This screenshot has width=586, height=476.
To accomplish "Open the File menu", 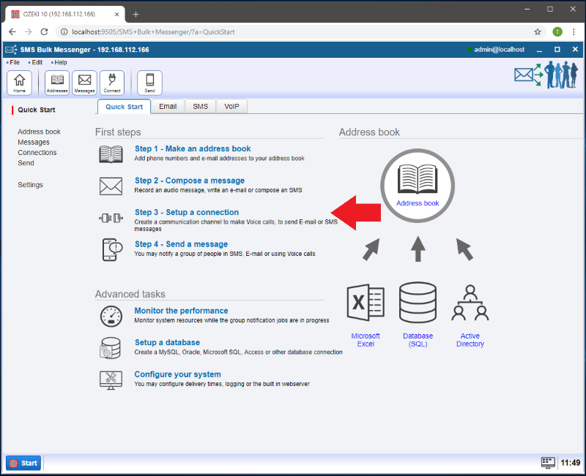I will tap(14, 63).
